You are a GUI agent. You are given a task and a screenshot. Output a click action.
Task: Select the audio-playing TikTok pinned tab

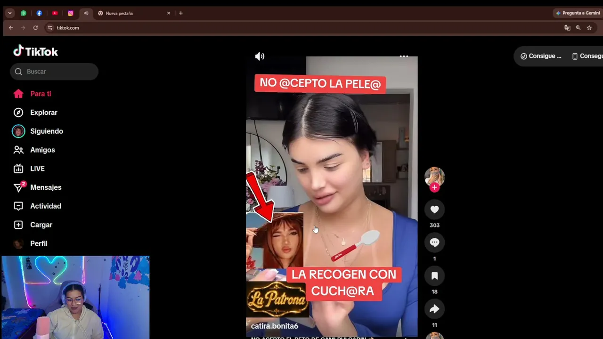pyautogui.click(x=86, y=13)
